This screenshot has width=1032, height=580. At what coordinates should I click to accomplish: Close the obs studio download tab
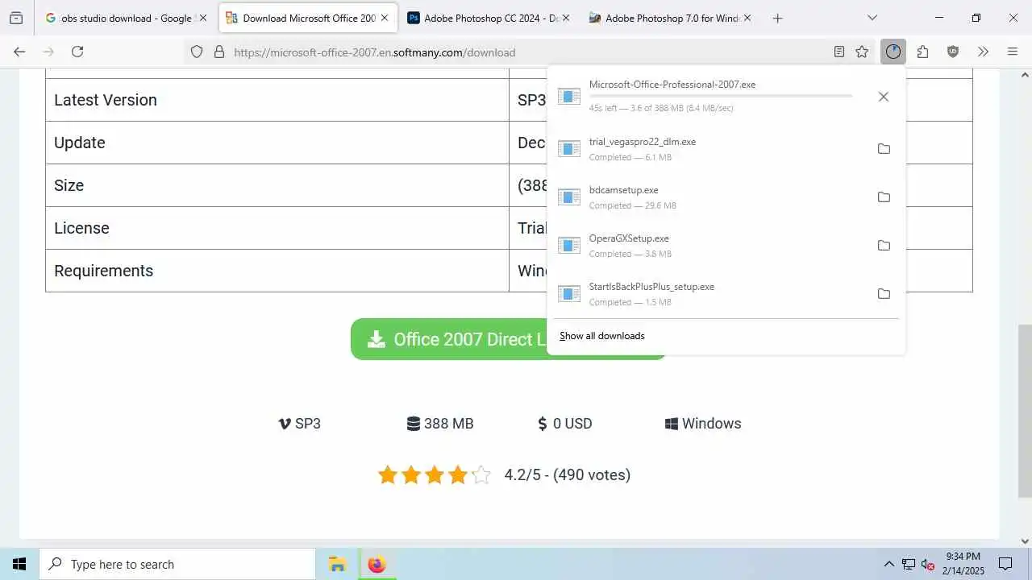[202, 18]
